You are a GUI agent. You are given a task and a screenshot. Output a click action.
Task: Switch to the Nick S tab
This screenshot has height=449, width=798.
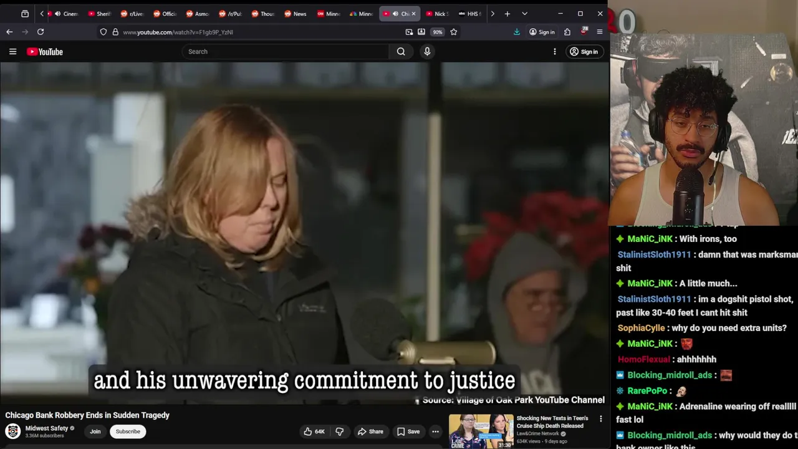(x=438, y=14)
